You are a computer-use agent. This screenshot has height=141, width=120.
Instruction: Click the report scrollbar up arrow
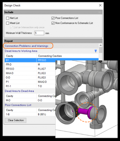pyautogui.click(x=101, y=45)
